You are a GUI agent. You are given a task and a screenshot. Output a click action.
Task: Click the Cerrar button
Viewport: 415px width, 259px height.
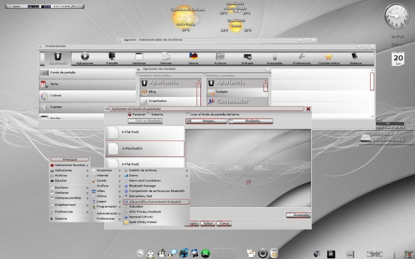(x=224, y=223)
